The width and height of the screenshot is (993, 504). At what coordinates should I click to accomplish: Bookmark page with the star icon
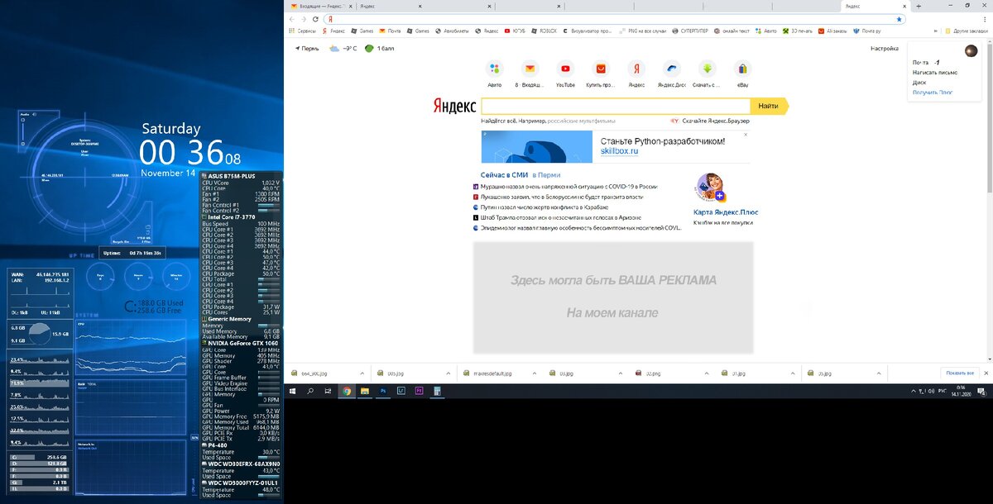tap(899, 18)
